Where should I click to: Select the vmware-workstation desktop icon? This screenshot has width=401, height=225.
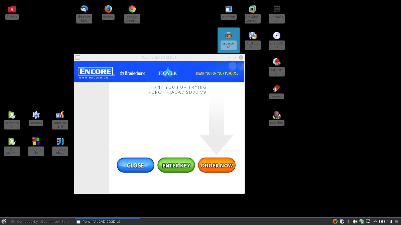253,14
